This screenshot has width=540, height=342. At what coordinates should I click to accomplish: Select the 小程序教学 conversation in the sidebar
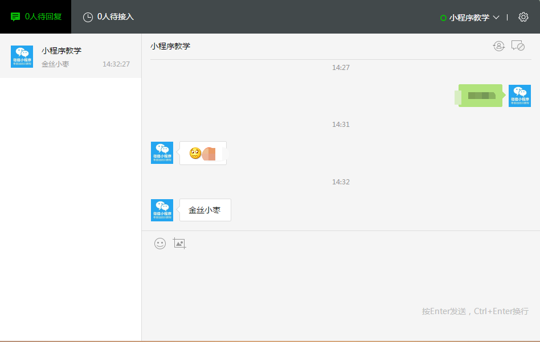coord(71,56)
